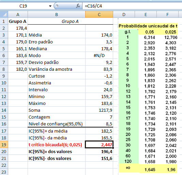Click the formula bar showing =C16/C4
The height and width of the screenshot is (175, 182).
132,6
